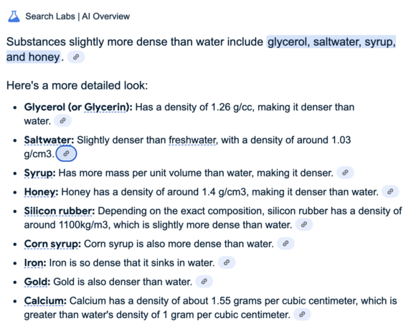Click the underlined freshwater word
Image resolution: width=416 pixels, height=326 pixels.
click(x=192, y=140)
